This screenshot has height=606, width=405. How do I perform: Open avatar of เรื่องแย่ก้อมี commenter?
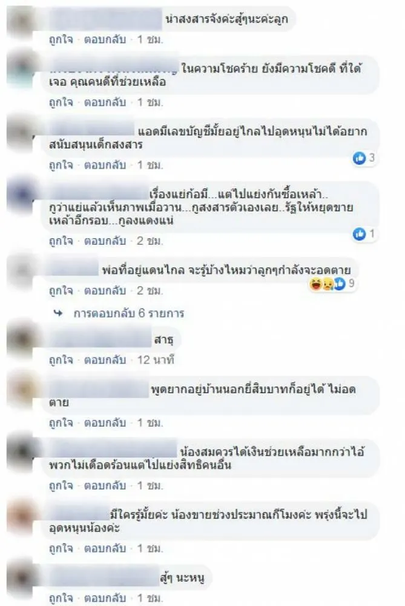(x=21, y=195)
